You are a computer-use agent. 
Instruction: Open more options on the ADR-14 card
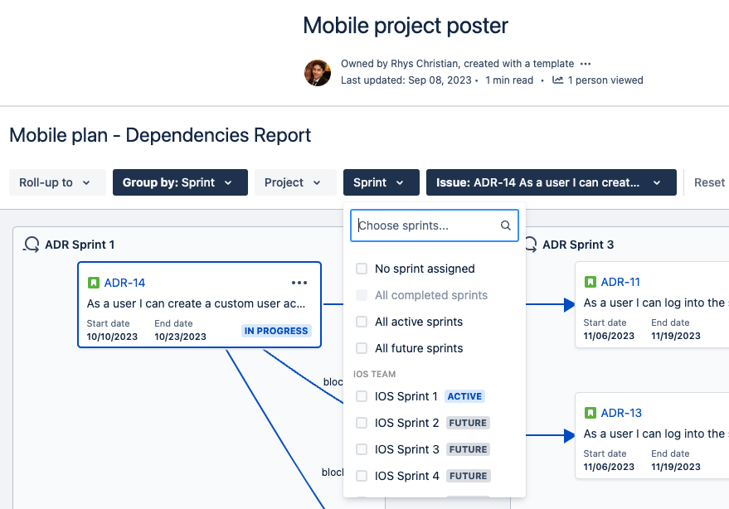pyautogui.click(x=299, y=282)
